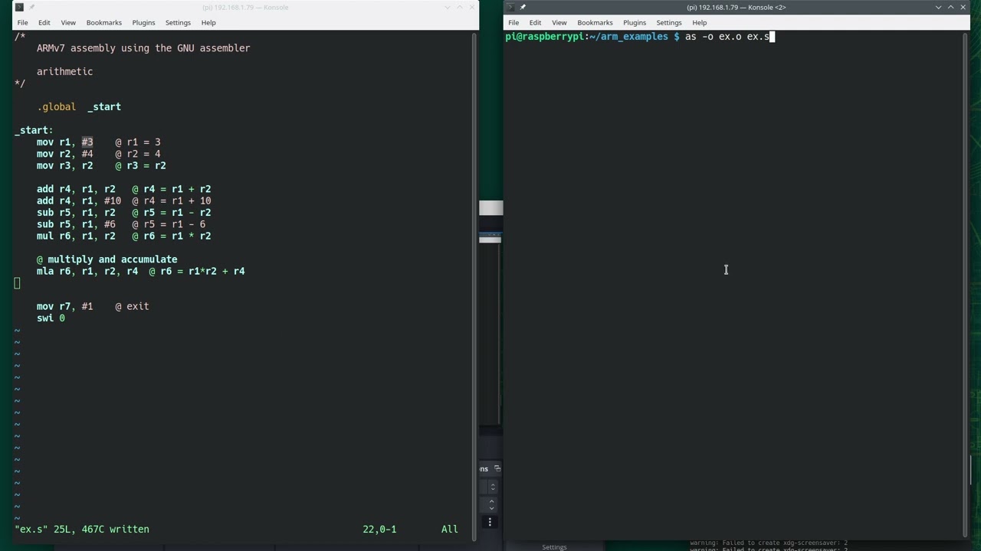Click the '22,0-1' cursor position in vim

click(379, 529)
